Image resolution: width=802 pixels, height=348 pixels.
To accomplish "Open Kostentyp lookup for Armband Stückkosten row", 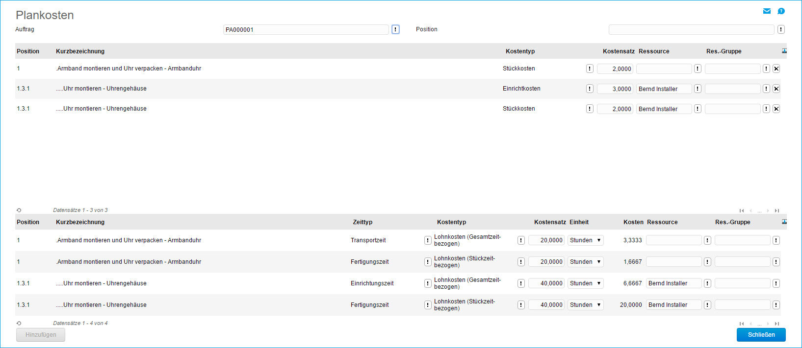I will coord(590,69).
